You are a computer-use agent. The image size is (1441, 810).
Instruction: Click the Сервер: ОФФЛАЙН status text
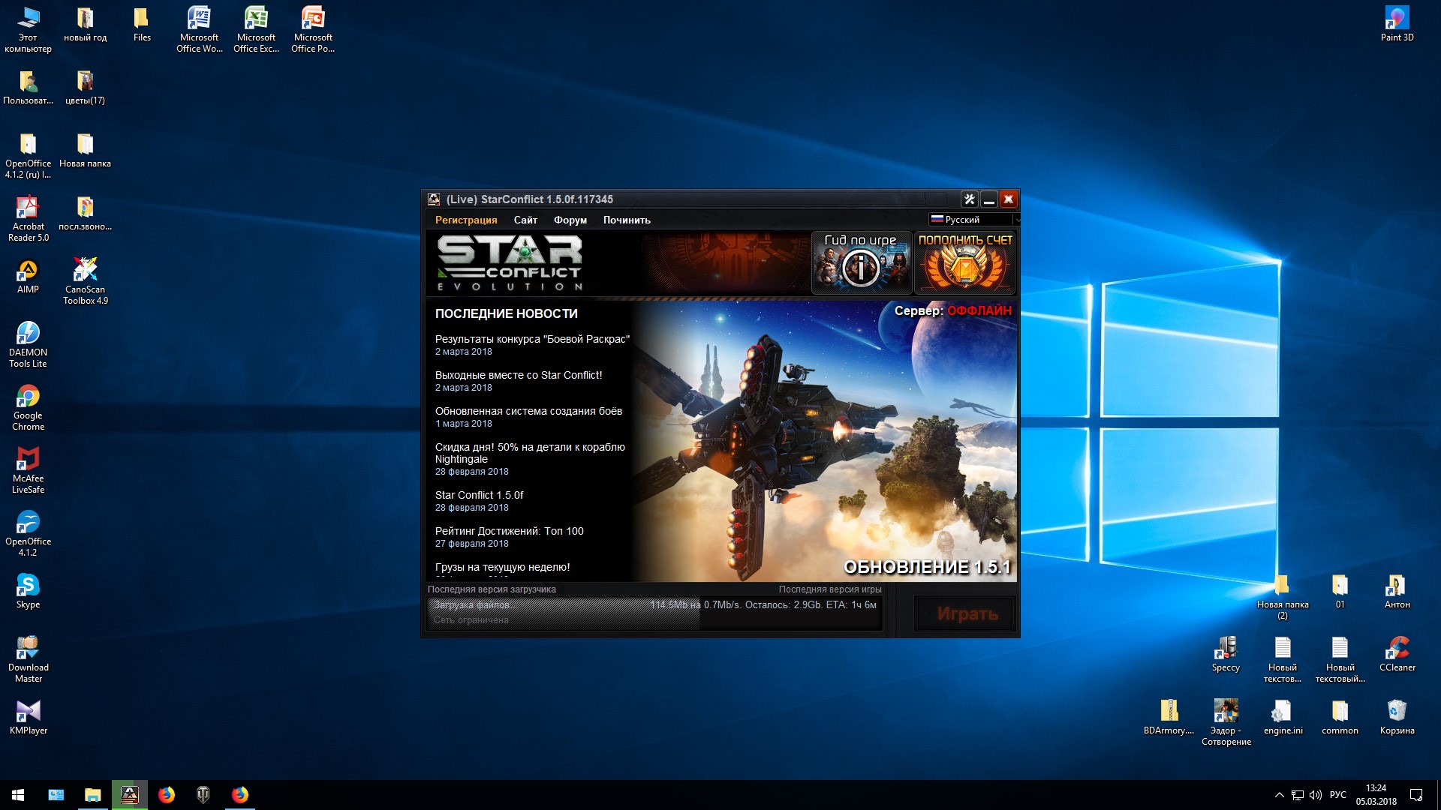coord(952,310)
